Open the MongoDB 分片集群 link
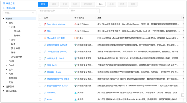The height and width of the screenshot is (103, 187). pyautogui.click(x=56, y=38)
